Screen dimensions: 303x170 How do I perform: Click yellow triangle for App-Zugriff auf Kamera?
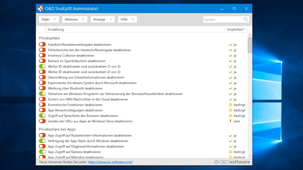[x=230, y=152]
